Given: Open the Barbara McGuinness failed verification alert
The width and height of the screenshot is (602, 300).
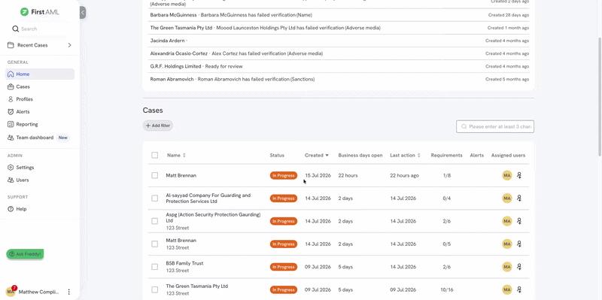Looking at the screenshot, I should coord(339,15).
